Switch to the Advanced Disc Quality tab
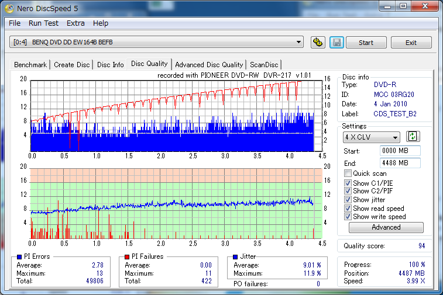Image resolution: width=443 pixels, height=295 pixels. coord(209,65)
